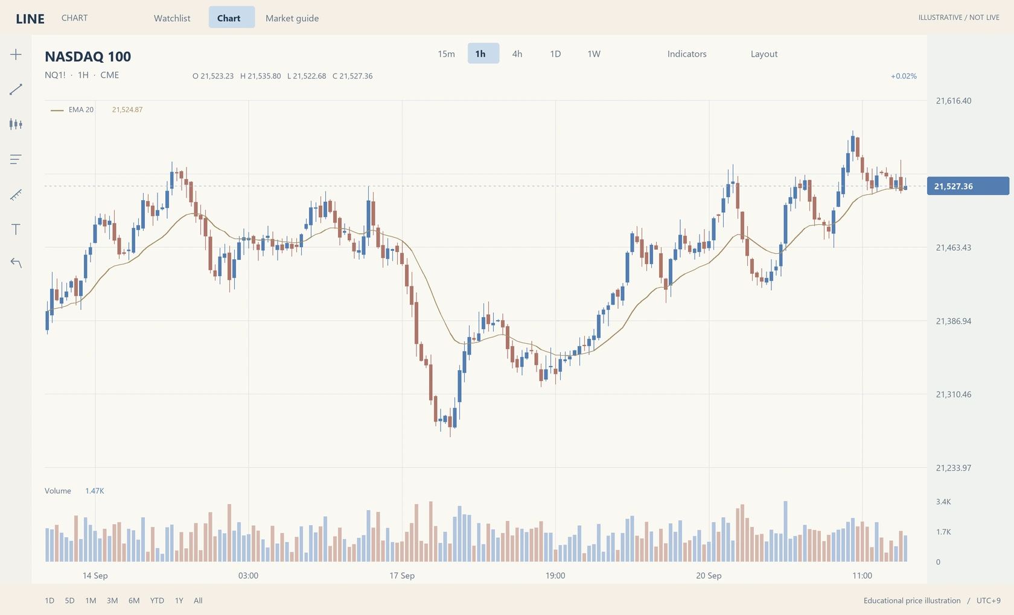This screenshot has height=615, width=1014.
Task: Open the candlestick chart type tool
Action: (16, 124)
